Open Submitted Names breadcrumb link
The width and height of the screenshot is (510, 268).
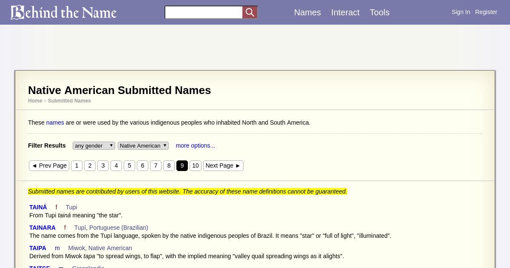point(69,101)
